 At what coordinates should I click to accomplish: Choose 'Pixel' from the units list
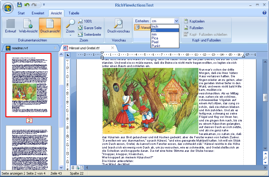click(155, 42)
